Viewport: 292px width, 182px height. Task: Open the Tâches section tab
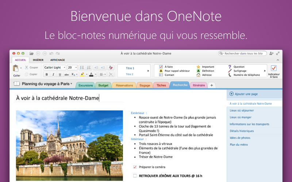pyautogui.click(x=161, y=85)
